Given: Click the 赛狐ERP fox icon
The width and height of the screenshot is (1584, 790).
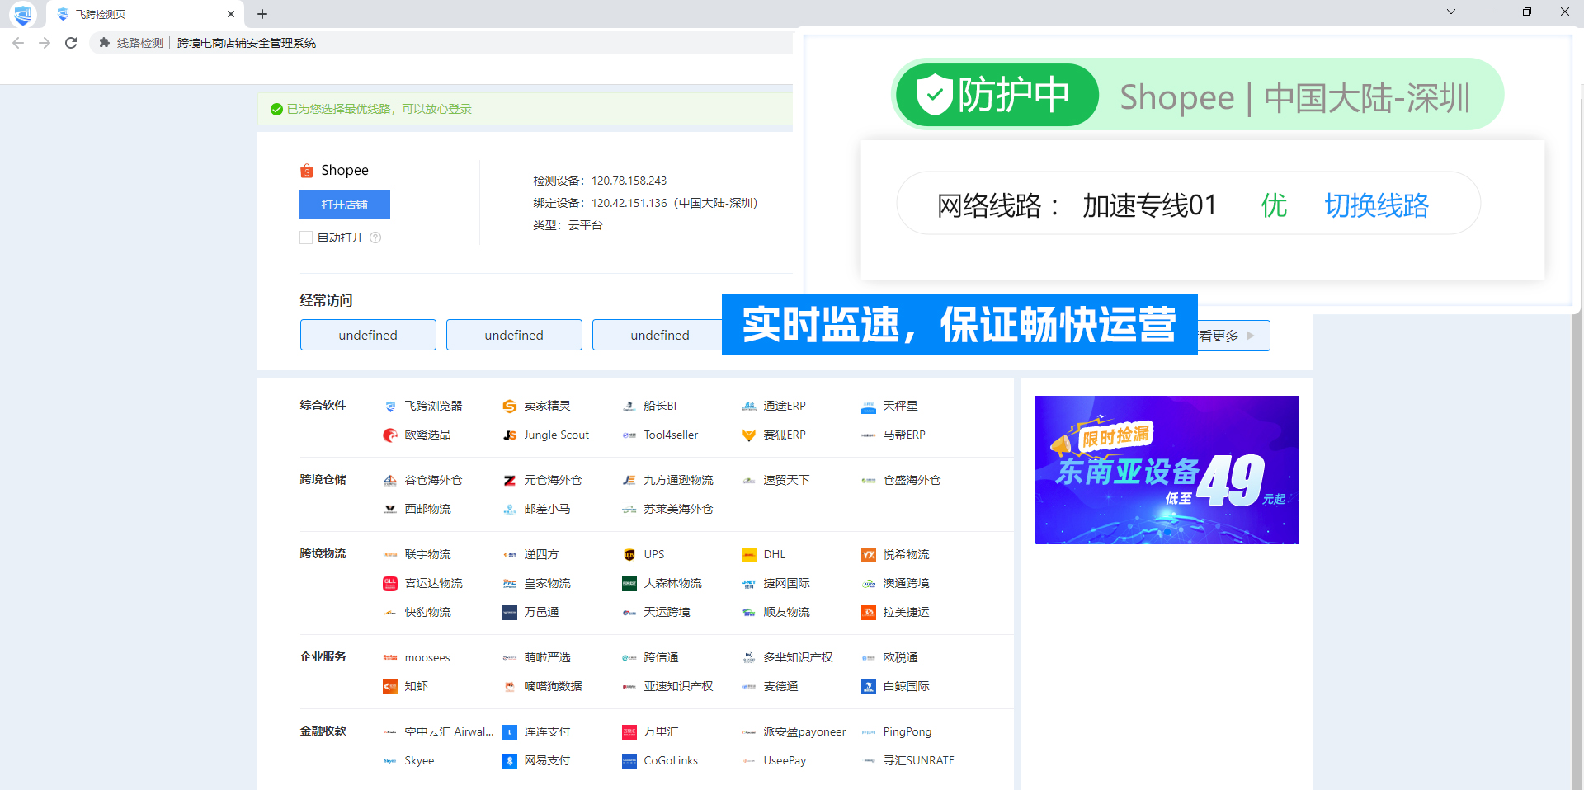Looking at the screenshot, I should pos(749,435).
